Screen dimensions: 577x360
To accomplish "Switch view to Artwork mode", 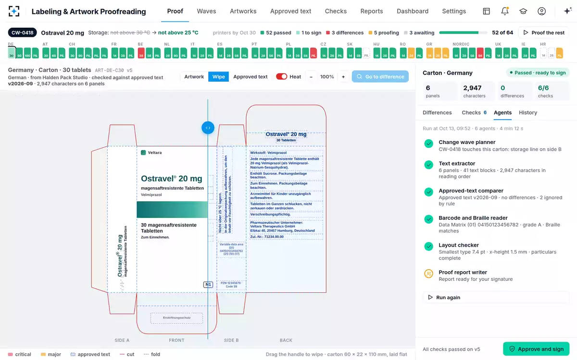I will click(194, 77).
